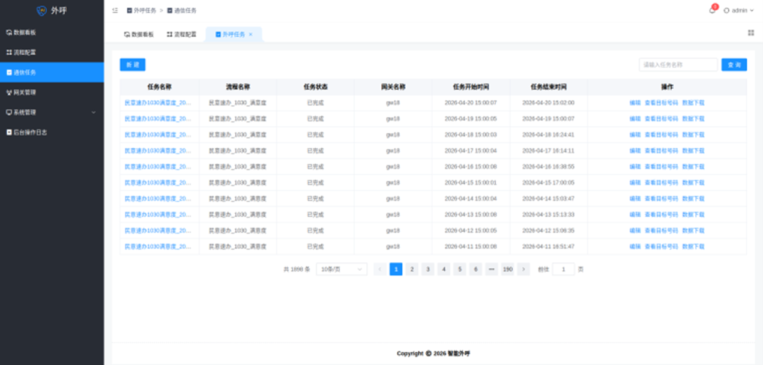Go to page 5
Screen dimensions: 763x365
point(460,270)
